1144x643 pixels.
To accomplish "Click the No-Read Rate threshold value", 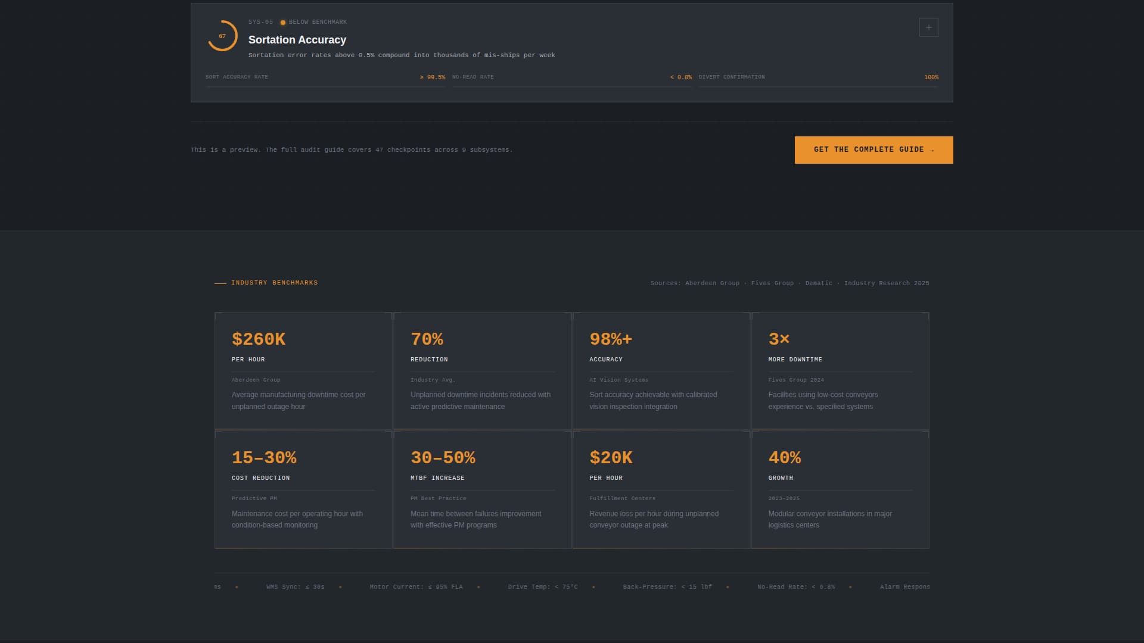I will click(680, 77).
